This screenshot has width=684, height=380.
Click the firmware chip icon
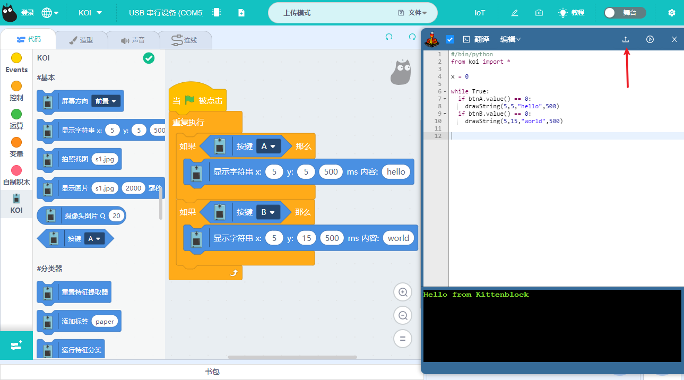[x=217, y=13]
